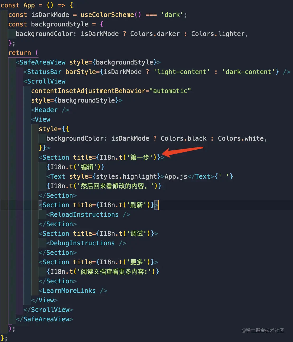Click 'styles.highlight' in the Text style

[127, 177]
